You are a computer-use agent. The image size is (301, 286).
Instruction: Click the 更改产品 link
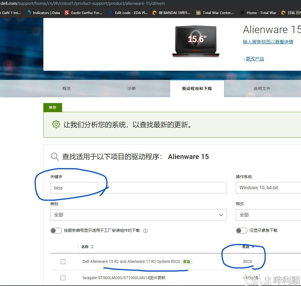(x=255, y=59)
